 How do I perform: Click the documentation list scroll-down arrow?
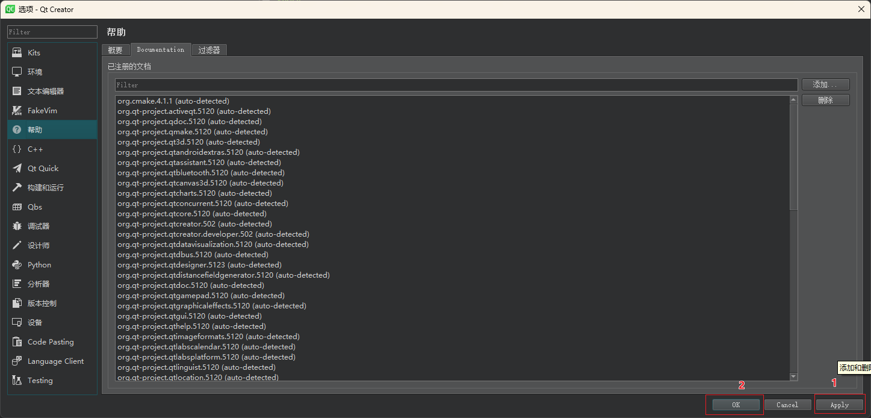793,376
